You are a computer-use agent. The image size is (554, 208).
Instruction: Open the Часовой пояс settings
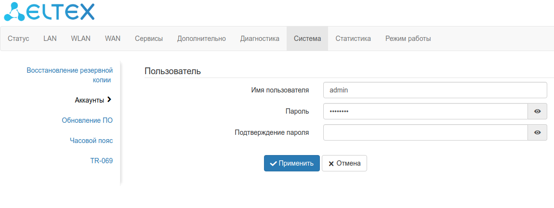click(91, 140)
